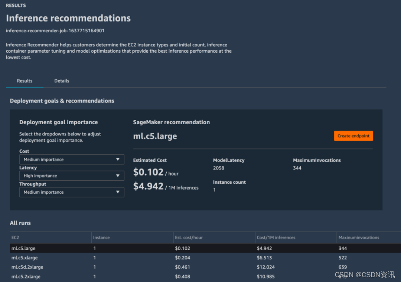Image resolution: width=401 pixels, height=282 pixels.
Task: Click the ml.c5.large recommendation heading
Action: point(155,136)
